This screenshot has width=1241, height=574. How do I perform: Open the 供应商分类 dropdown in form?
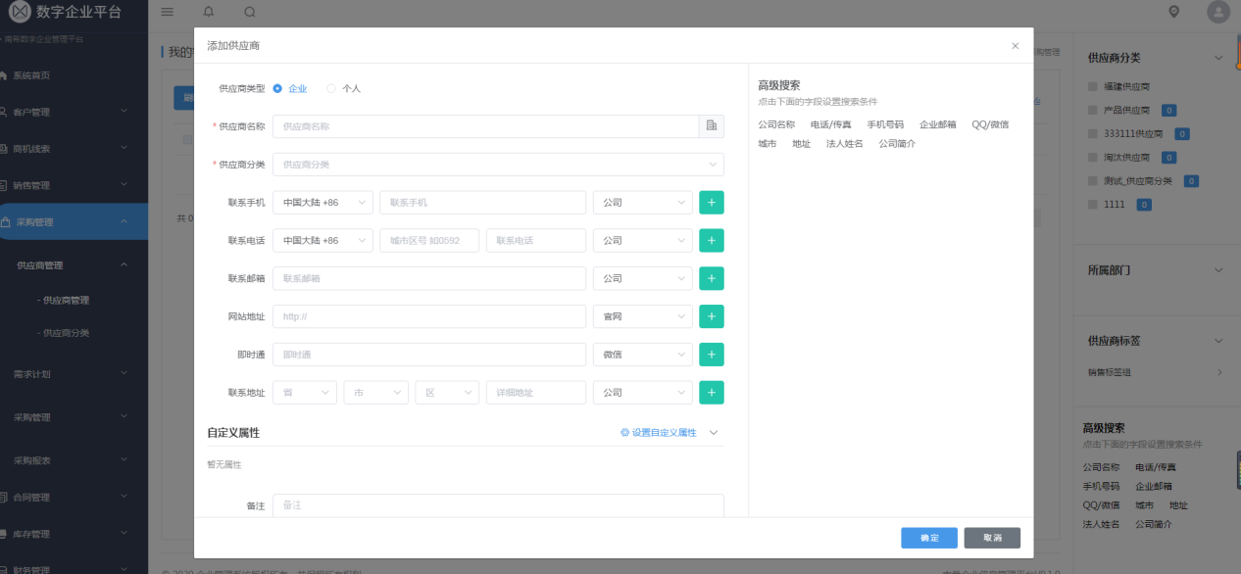(x=498, y=165)
